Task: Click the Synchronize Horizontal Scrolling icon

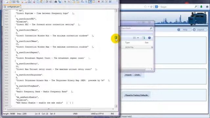Action: tap(77, 2)
